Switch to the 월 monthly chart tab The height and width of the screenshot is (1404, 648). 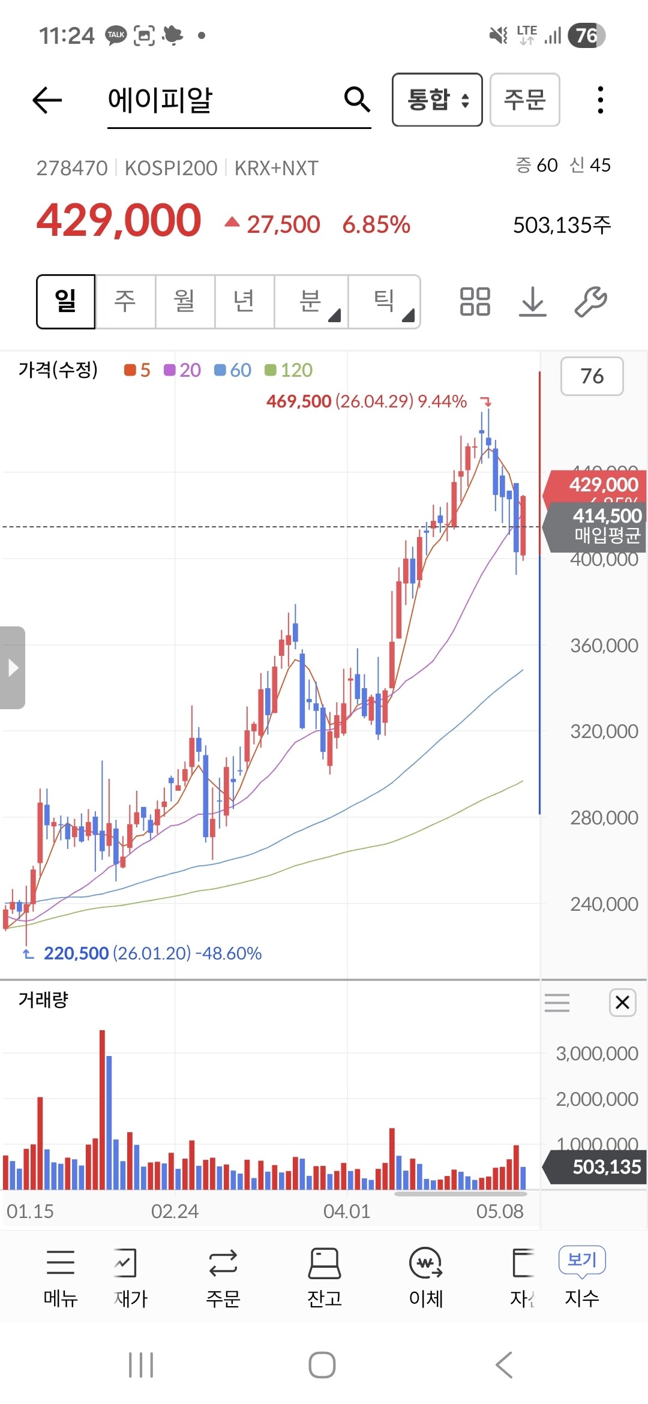click(185, 302)
